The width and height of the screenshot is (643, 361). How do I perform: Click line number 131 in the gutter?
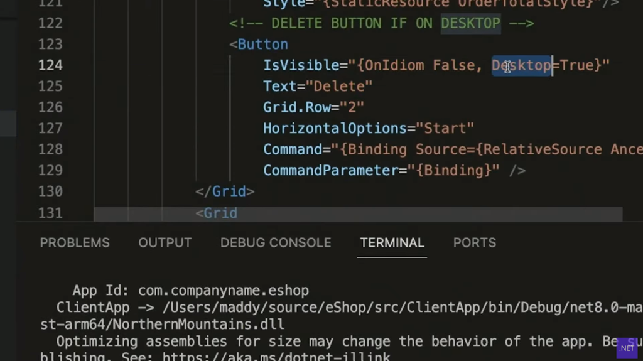tap(50, 212)
